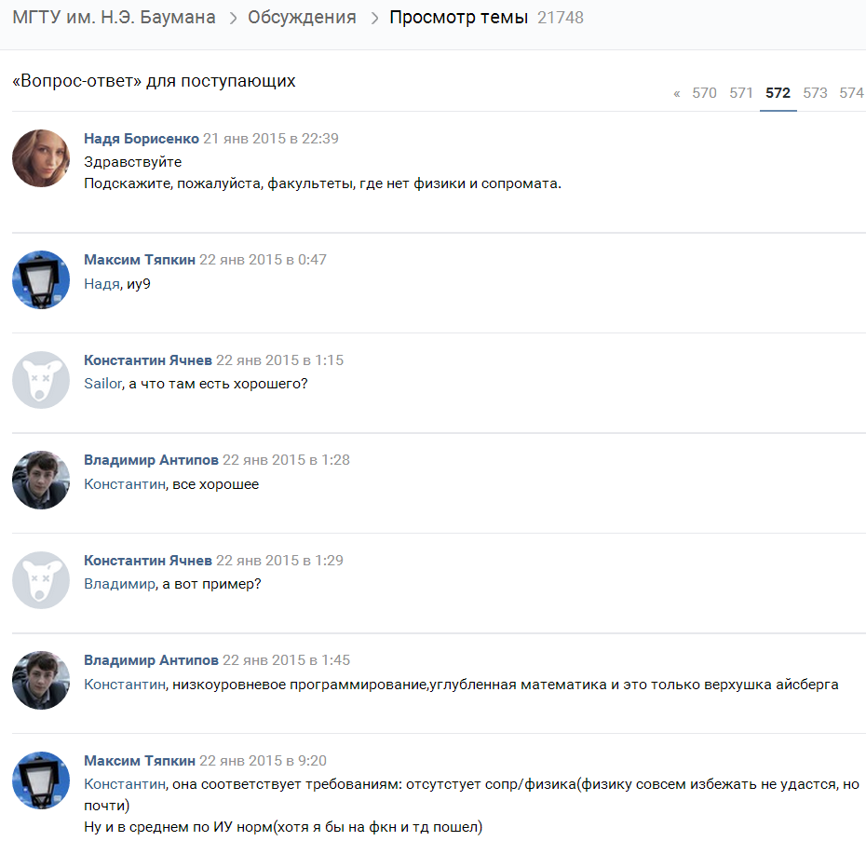The width and height of the screenshot is (866, 841).
Task: Open Владимир Антипов's avatar on 1:45 post
Action: tap(41, 680)
